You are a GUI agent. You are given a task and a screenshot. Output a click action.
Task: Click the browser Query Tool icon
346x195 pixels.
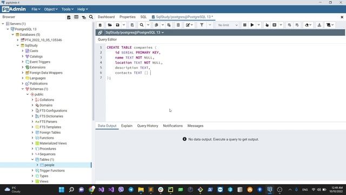click(69, 17)
